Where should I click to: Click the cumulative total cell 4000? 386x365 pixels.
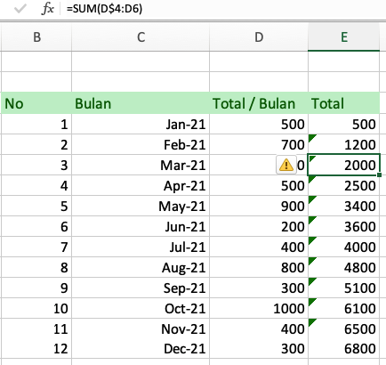tap(344, 247)
